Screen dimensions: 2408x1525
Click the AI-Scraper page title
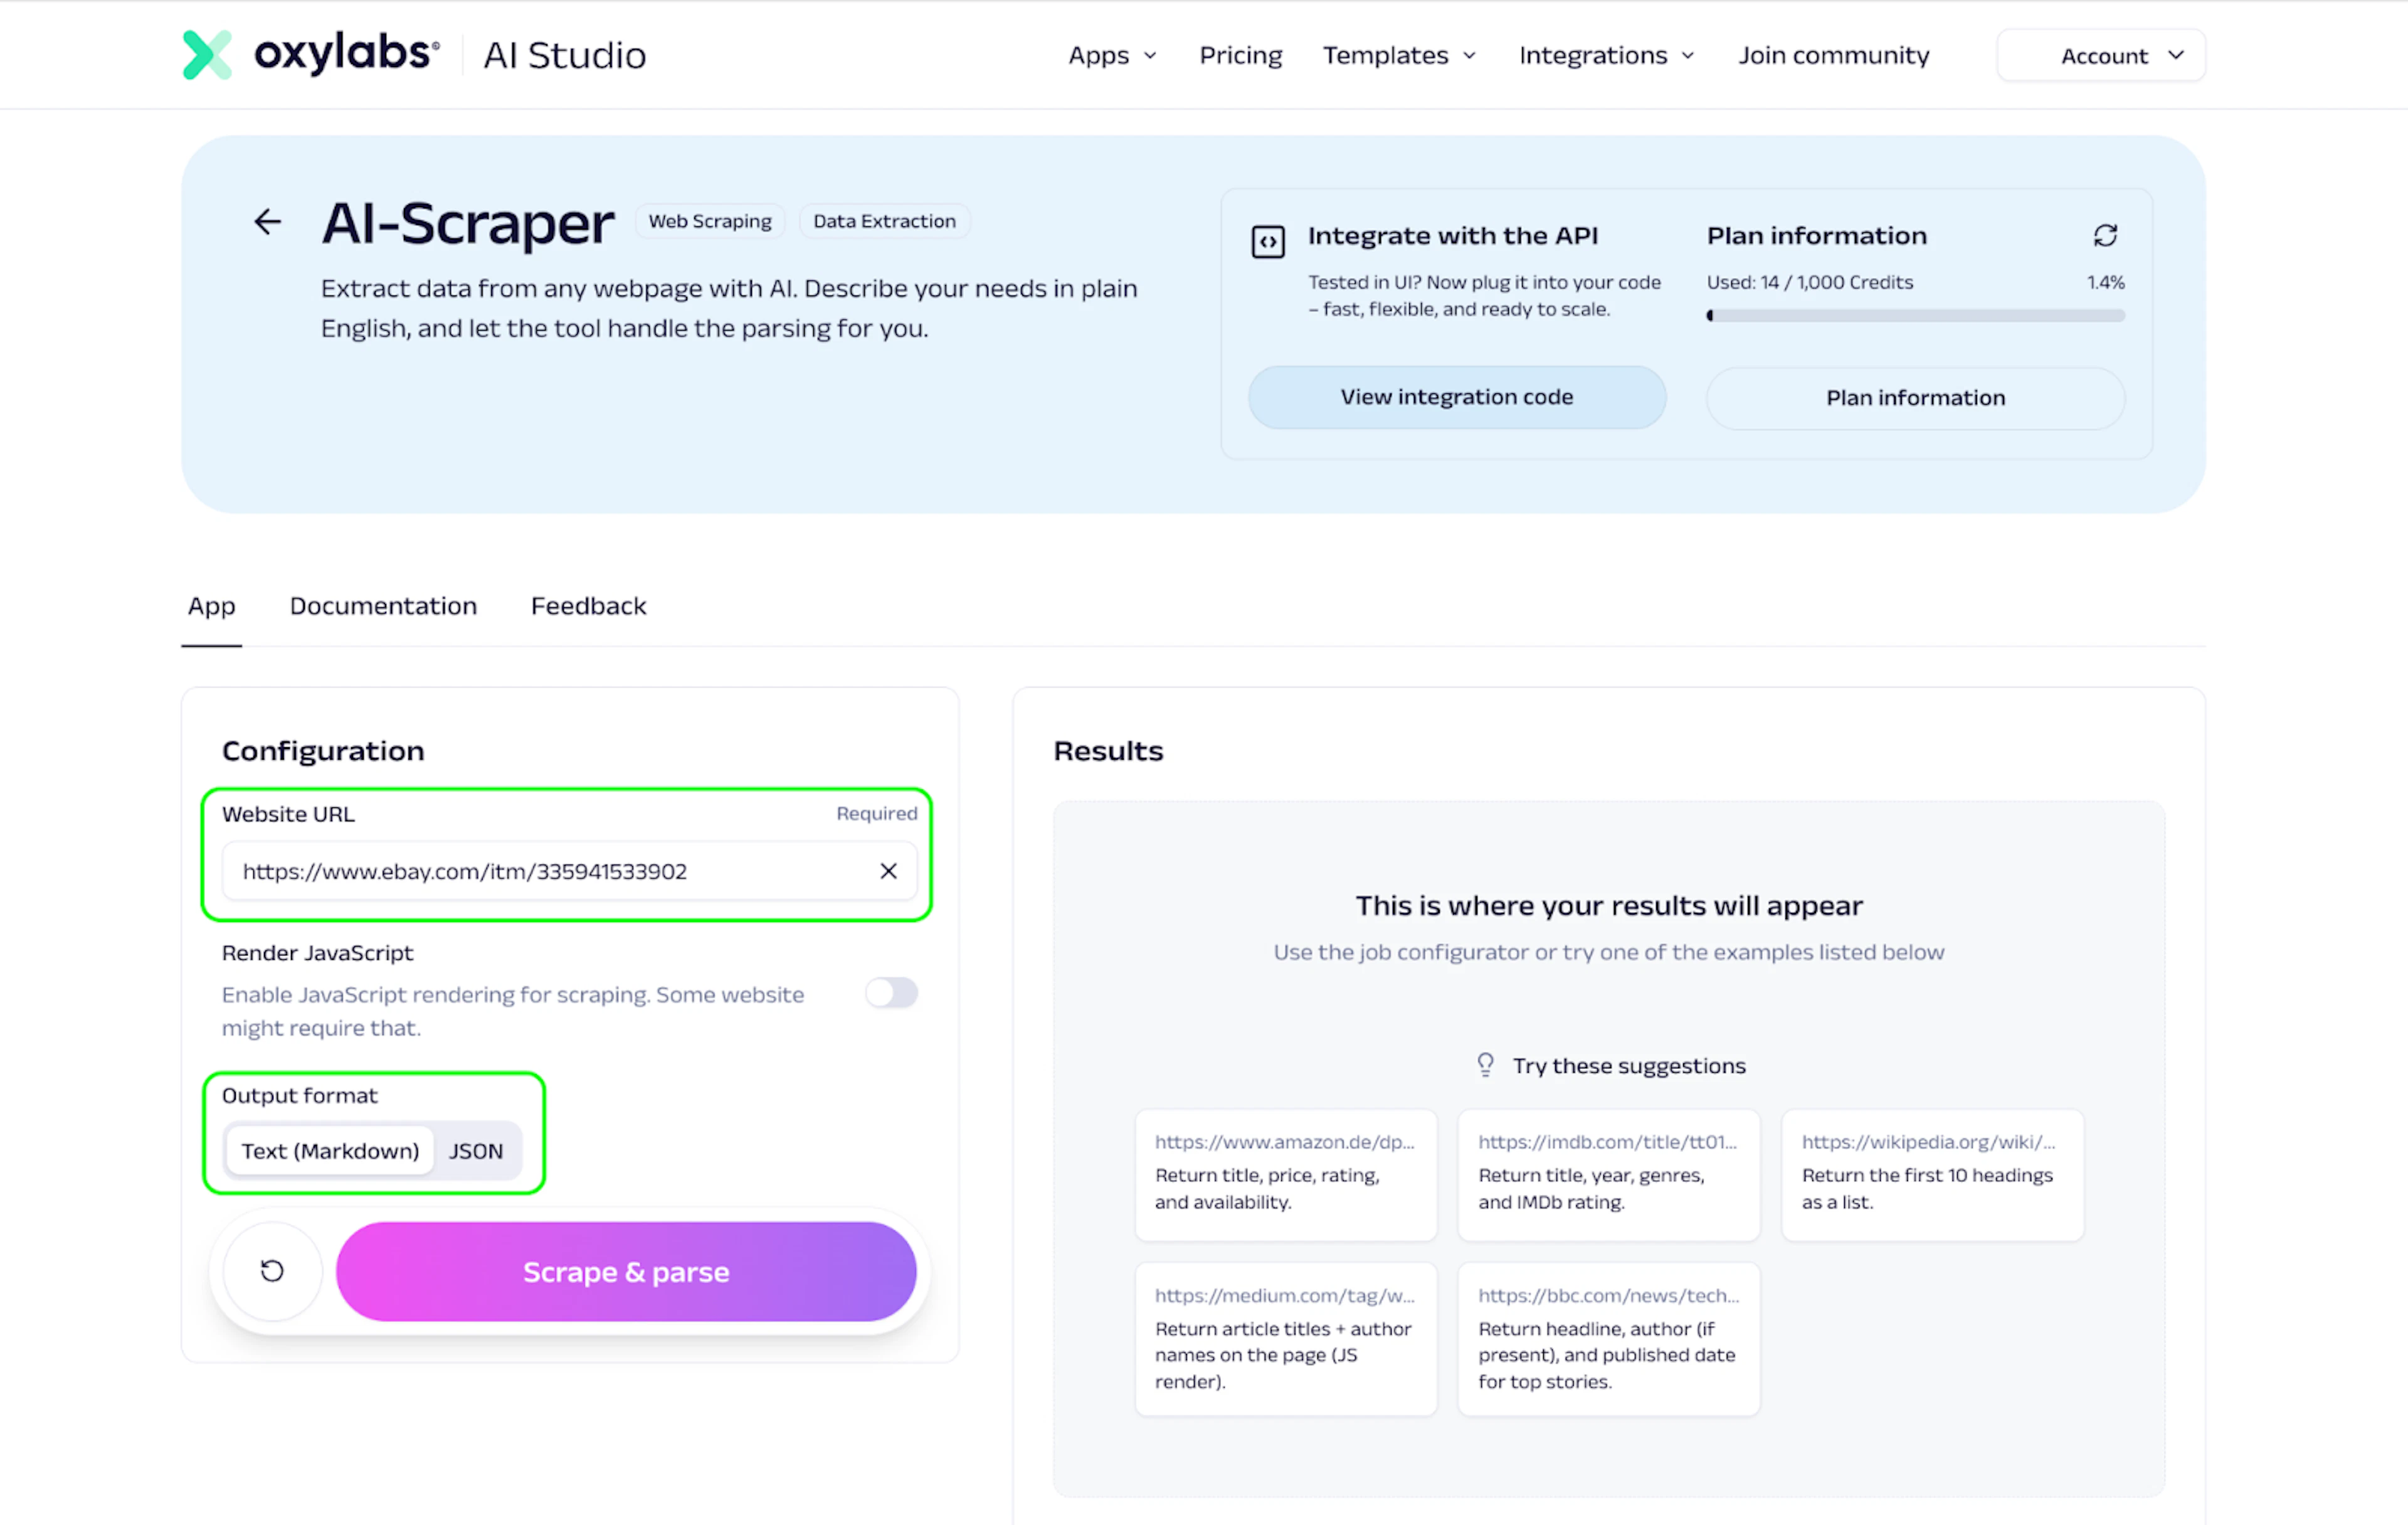pyautogui.click(x=467, y=222)
